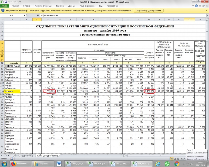Expand the formula bar with the right arrow
The image size is (209, 167).
[x=207, y=15]
